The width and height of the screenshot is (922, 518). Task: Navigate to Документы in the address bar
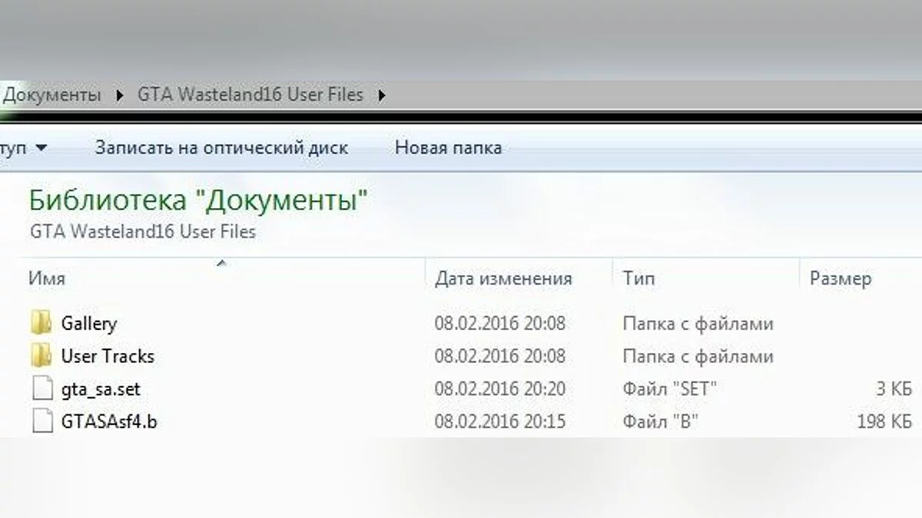pos(52,96)
